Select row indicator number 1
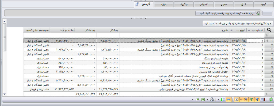Screen dimensions: 274x106 tap(269, 41)
